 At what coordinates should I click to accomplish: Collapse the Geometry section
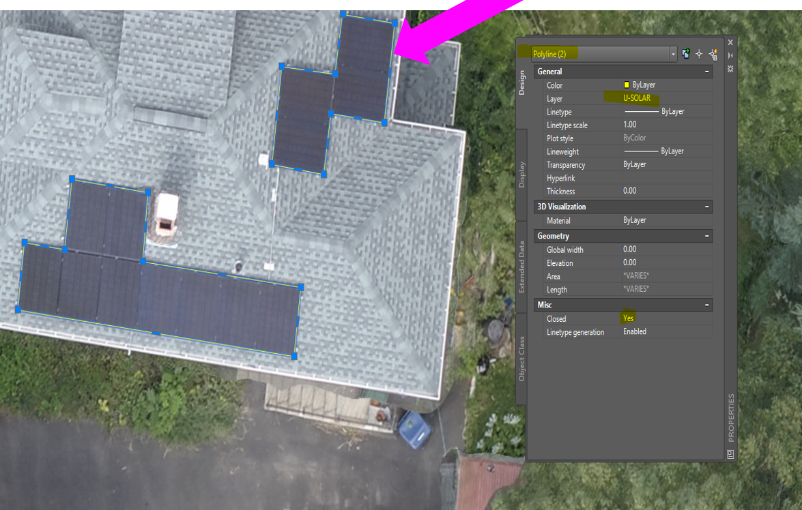click(x=707, y=236)
